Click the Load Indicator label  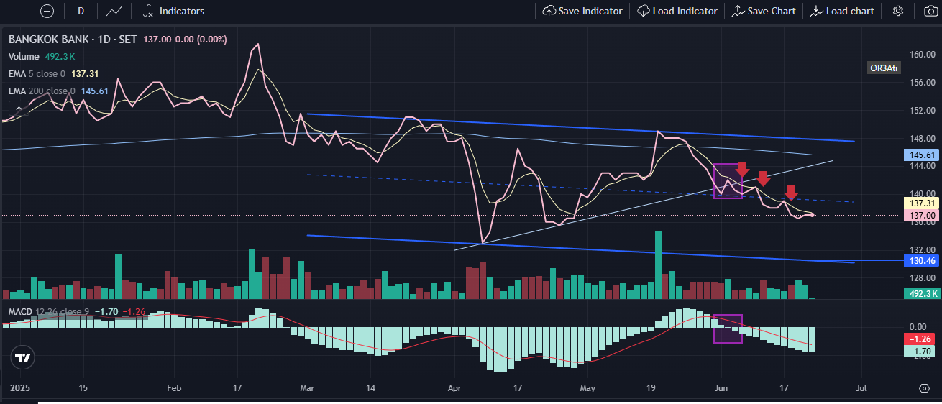(x=685, y=11)
